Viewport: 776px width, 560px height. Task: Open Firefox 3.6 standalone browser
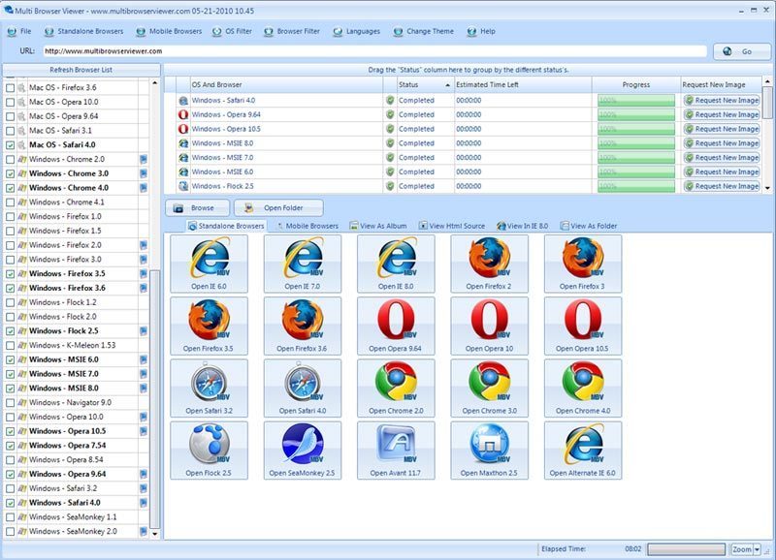tap(303, 326)
